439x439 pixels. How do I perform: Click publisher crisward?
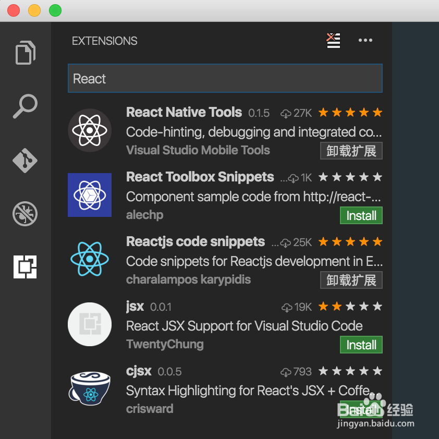pos(150,409)
